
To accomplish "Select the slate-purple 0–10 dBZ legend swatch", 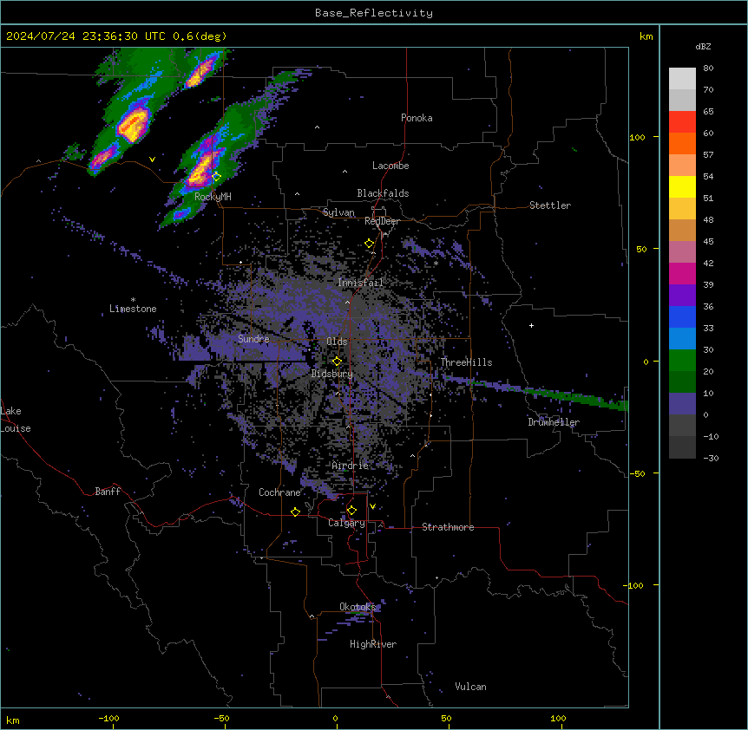I will tap(682, 404).
